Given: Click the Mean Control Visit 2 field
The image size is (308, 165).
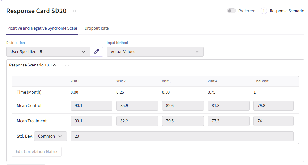Looking at the screenshot, I should pos(137,106).
